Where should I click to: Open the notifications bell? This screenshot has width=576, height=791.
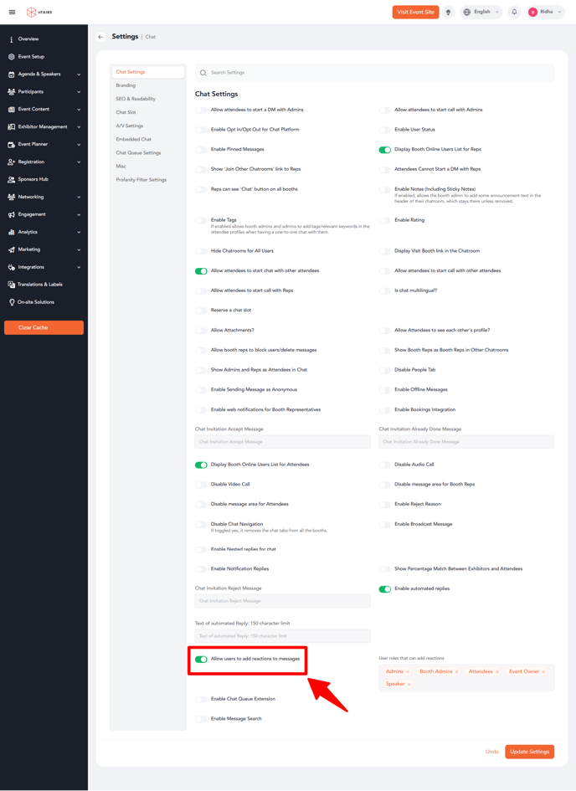pos(514,13)
